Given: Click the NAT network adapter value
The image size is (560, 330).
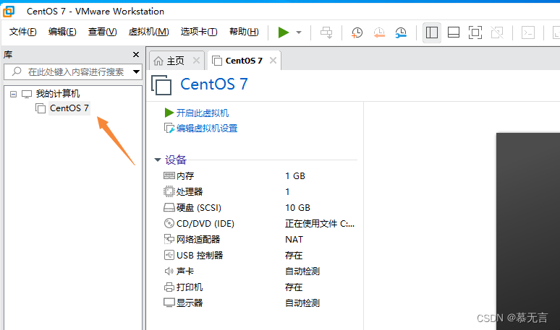Looking at the screenshot, I should (x=294, y=240).
